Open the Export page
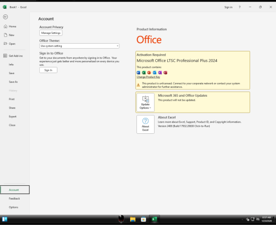This screenshot has height=225, width=276. (x=13, y=117)
